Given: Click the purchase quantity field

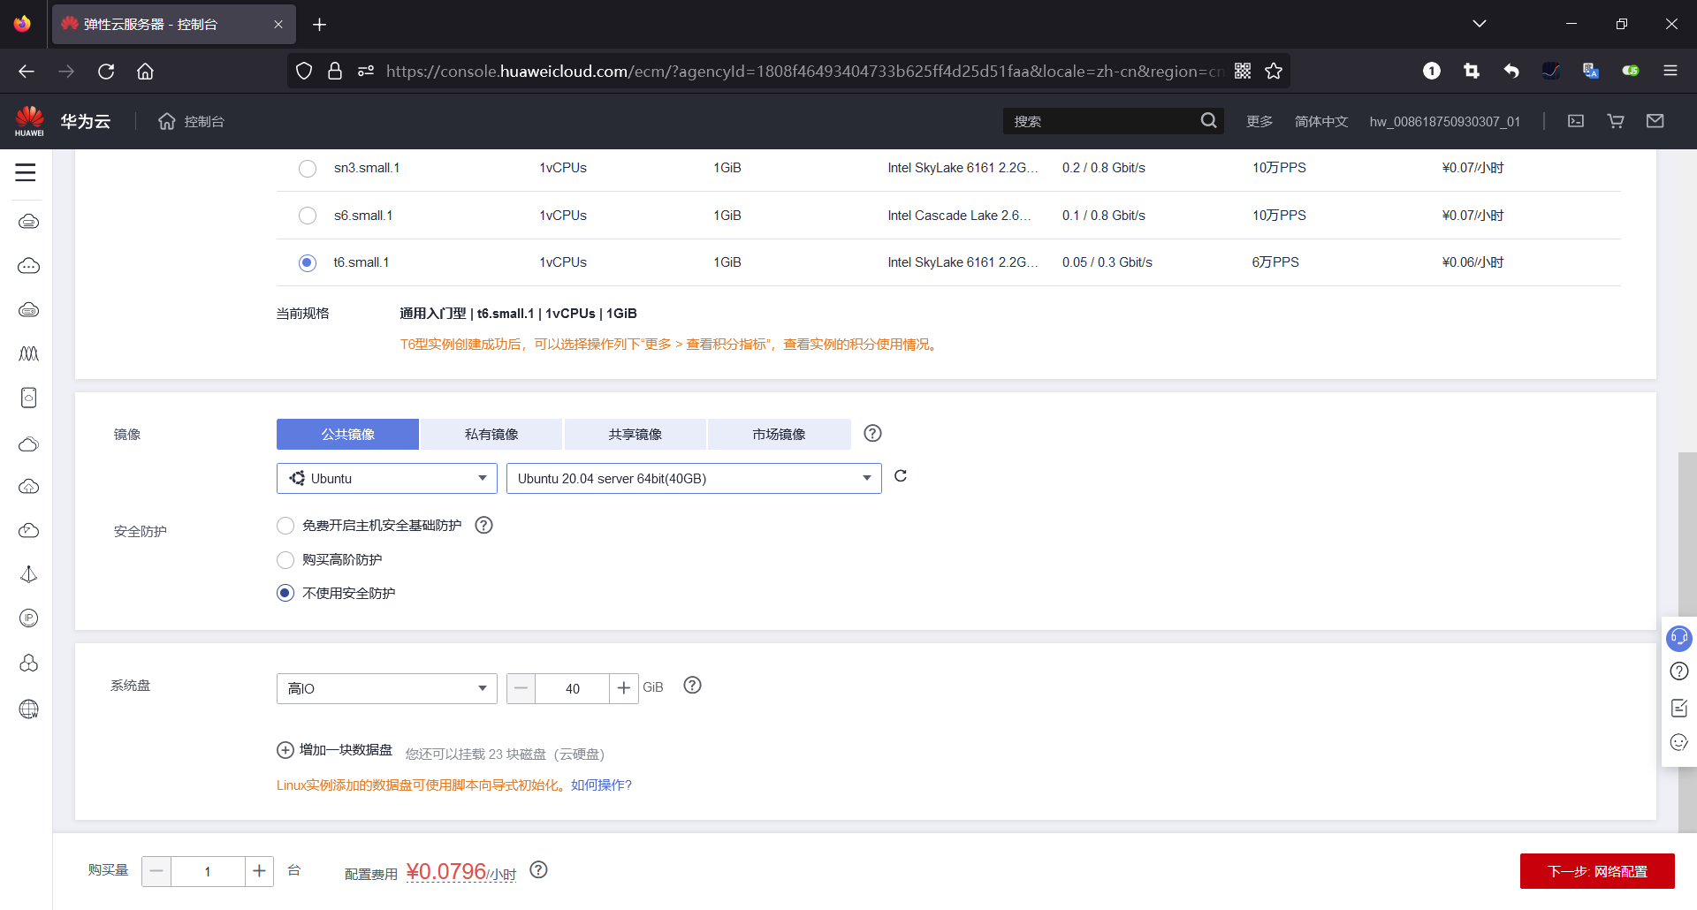Looking at the screenshot, I should (208, 871).
